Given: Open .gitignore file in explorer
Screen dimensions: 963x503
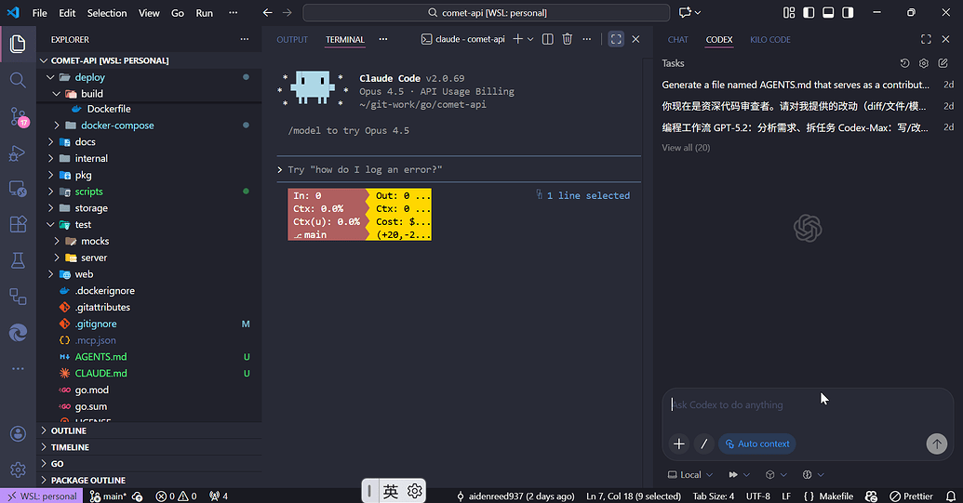Looking at the screenshot, I should coord(149,324).
